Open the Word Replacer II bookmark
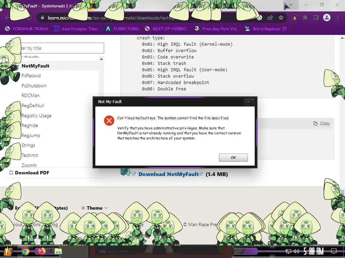The image size is (345, 258). click(265, 29)
